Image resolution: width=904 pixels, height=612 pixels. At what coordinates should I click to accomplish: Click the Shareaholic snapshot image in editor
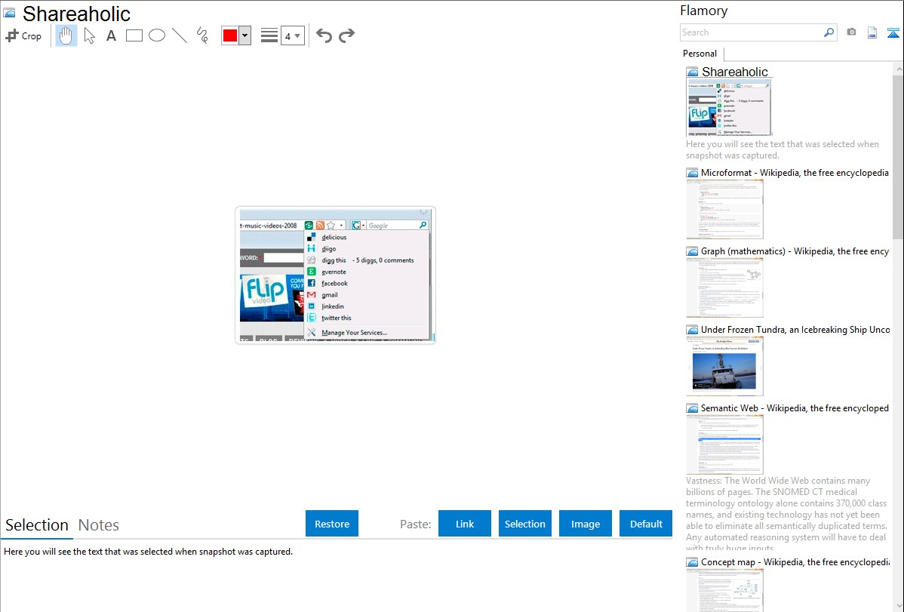tap(336, 275)
